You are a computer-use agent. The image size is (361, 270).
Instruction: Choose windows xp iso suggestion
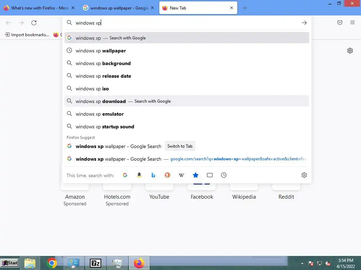tap(187, 88)
